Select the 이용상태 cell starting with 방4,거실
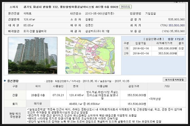Image resolution: width=190 pixels, height=126 pixels. click(x=102, y=95)
